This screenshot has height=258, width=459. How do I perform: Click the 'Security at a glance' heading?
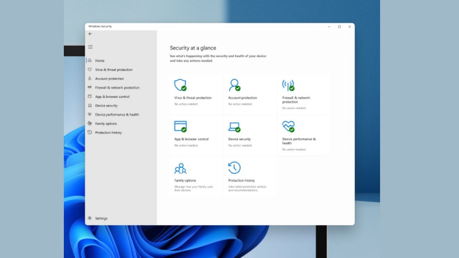(193, 48)
